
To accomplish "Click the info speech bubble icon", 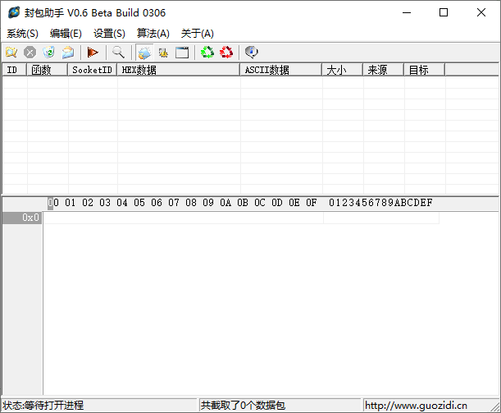I will pyautogui.click(x=252, y=53).
